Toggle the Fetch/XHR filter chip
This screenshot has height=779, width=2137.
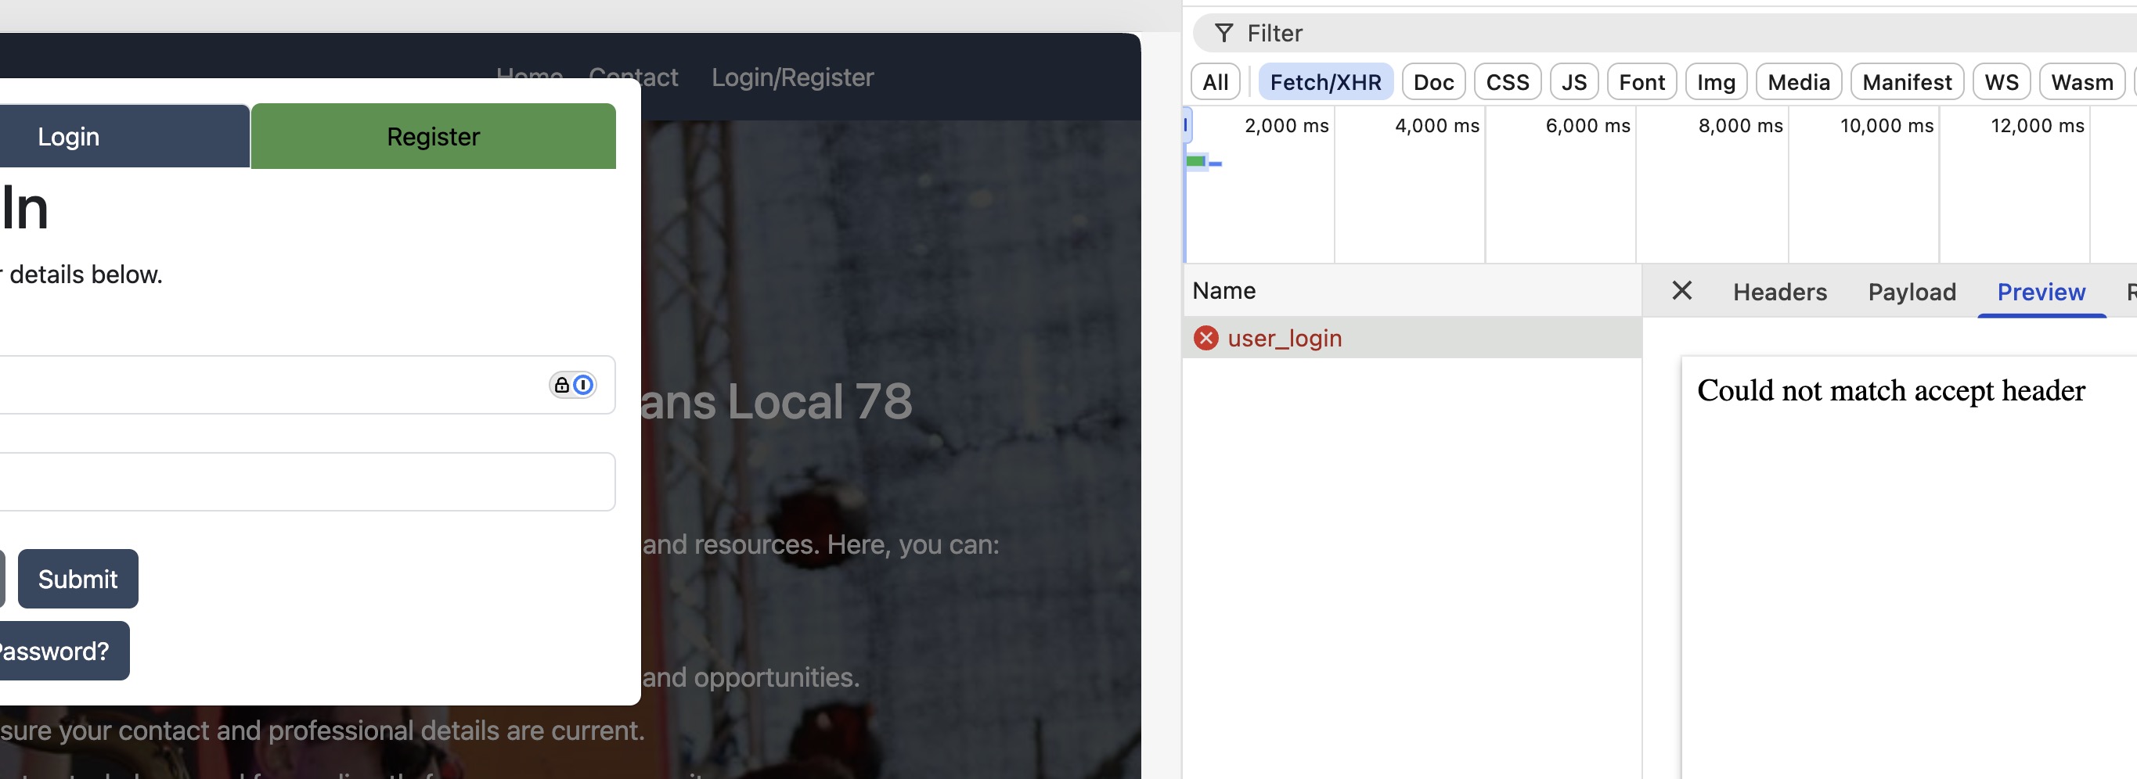click(1324, 82)
